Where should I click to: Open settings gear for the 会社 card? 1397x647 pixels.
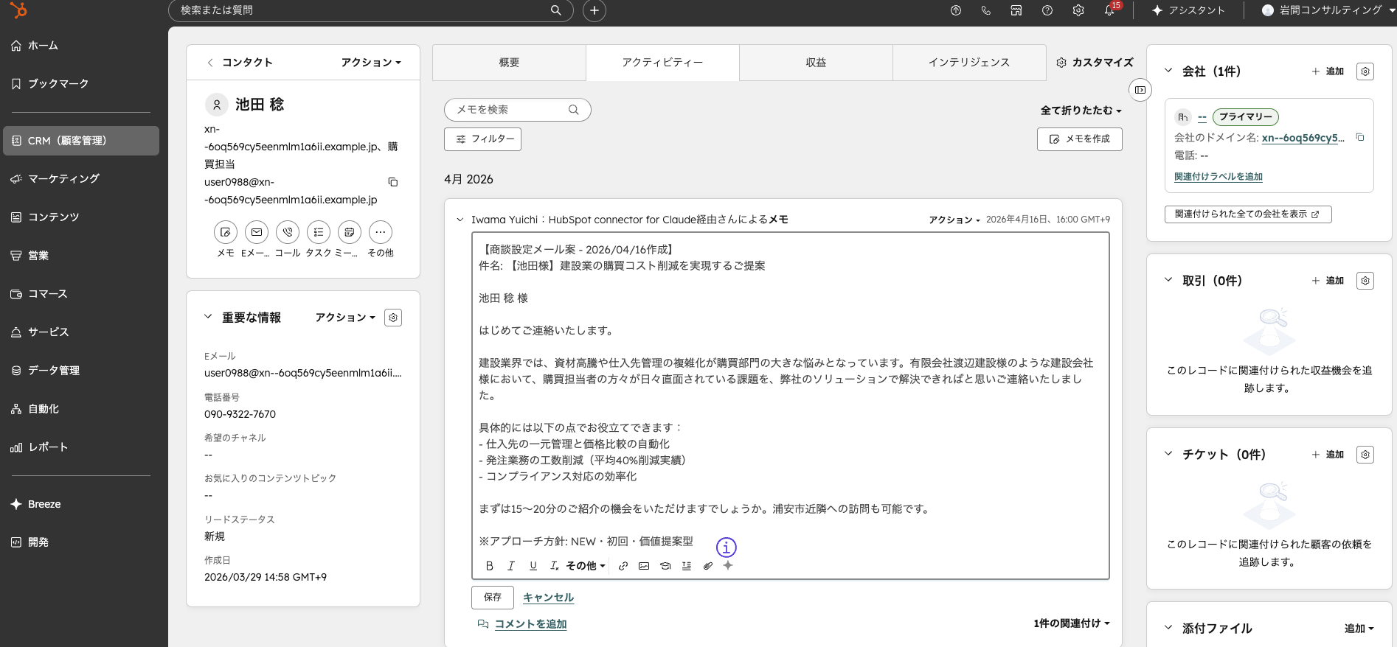[1365, 71]
